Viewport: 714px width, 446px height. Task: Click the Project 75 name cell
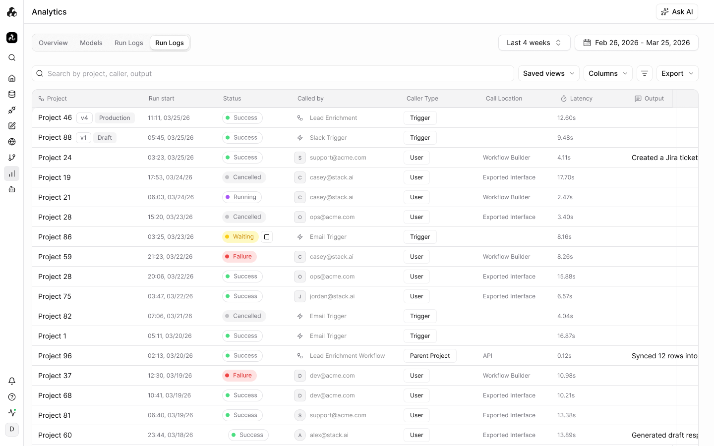55,296
